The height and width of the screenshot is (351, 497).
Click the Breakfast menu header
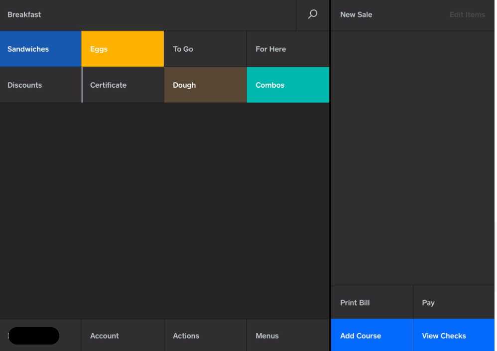[24, 15]
